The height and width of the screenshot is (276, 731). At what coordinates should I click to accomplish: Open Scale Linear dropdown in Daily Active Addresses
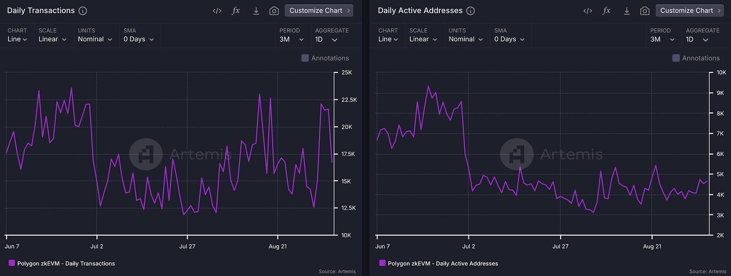(424, 39)
